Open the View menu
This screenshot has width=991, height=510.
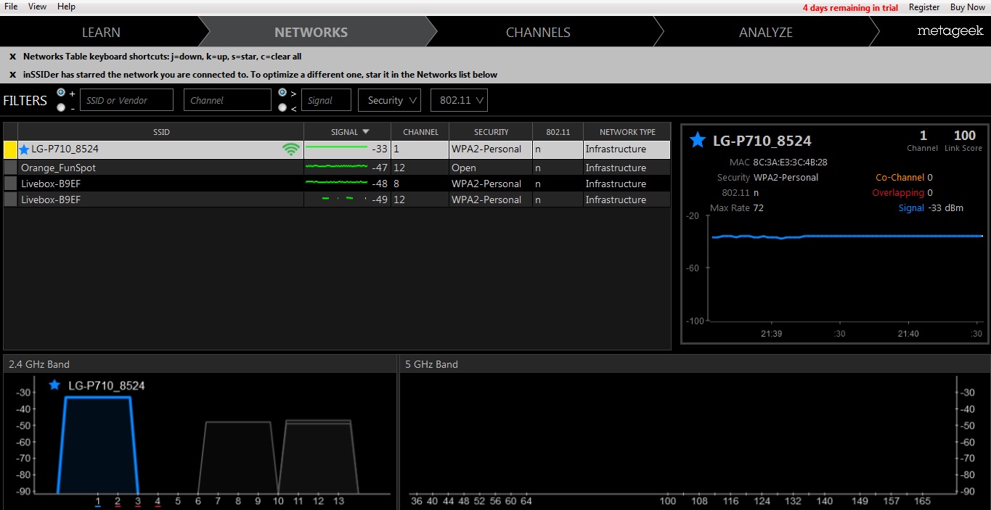37,7
